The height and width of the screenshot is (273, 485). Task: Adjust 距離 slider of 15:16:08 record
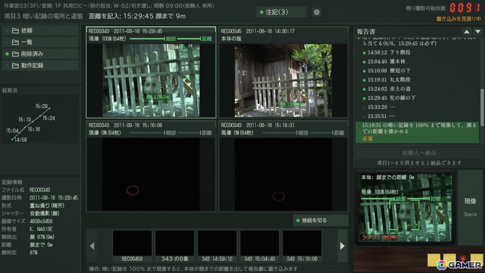pyautogui.click(x=189, y=133)
